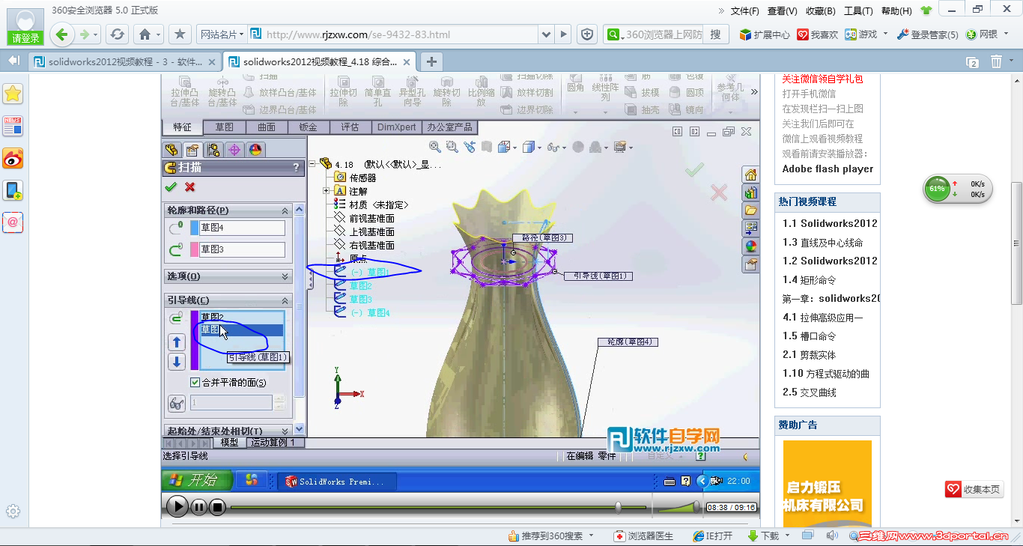Viewport: 1023px width, 546px height.
Task: Expand the 注解 tree node
Action: point(327,191)
